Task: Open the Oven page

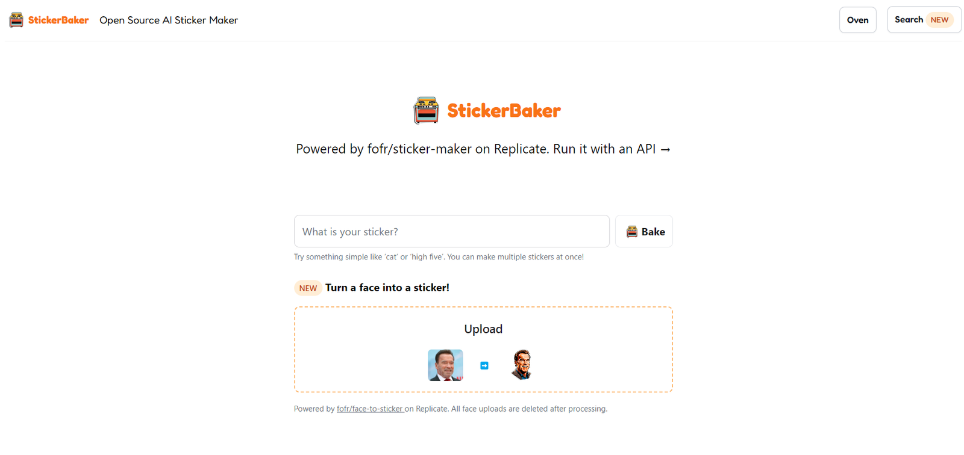Action: 857,20
